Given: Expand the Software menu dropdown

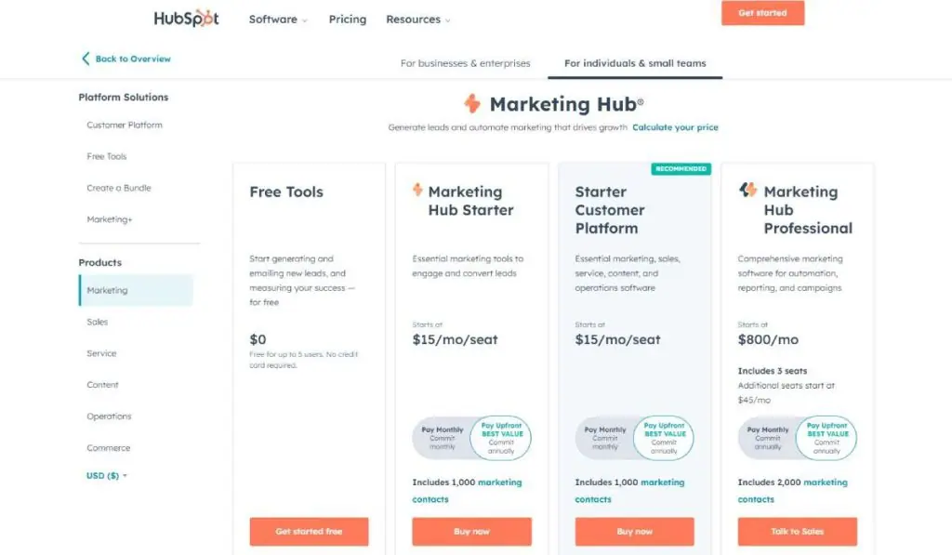Looking at the screenshot, I should (x=278, y=20).
